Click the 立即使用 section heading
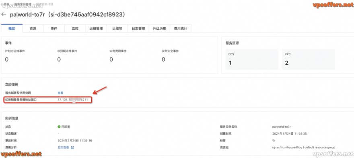This screenshot has width=354, height=158. pos(12,84)
